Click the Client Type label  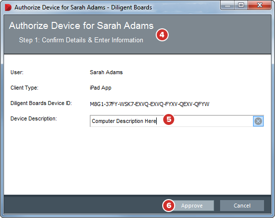click(24, 88)
